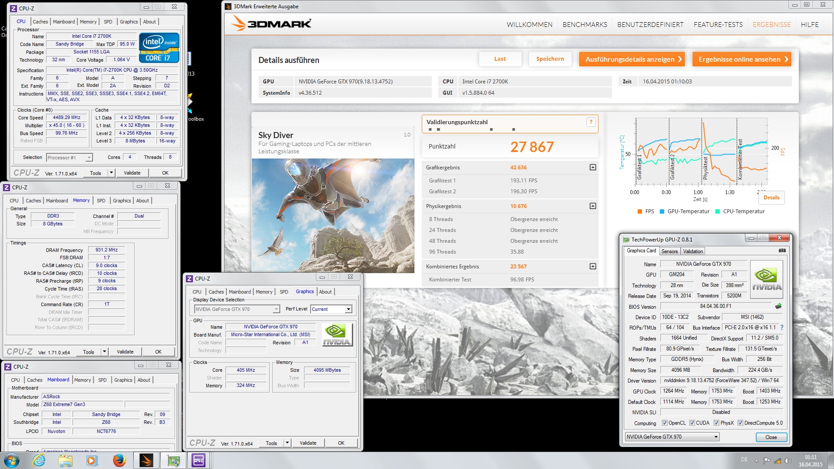
Task: Switch to 3DMark via its taskbar icon
Action: pos(146,460)
